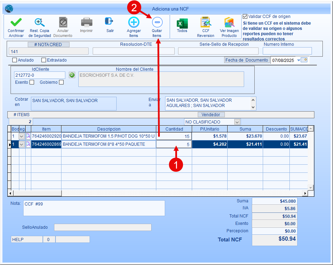The height and width of the screenshot is (265, 333).
Task: Click the Salir exit icon
Action: (x=109, y=21)
